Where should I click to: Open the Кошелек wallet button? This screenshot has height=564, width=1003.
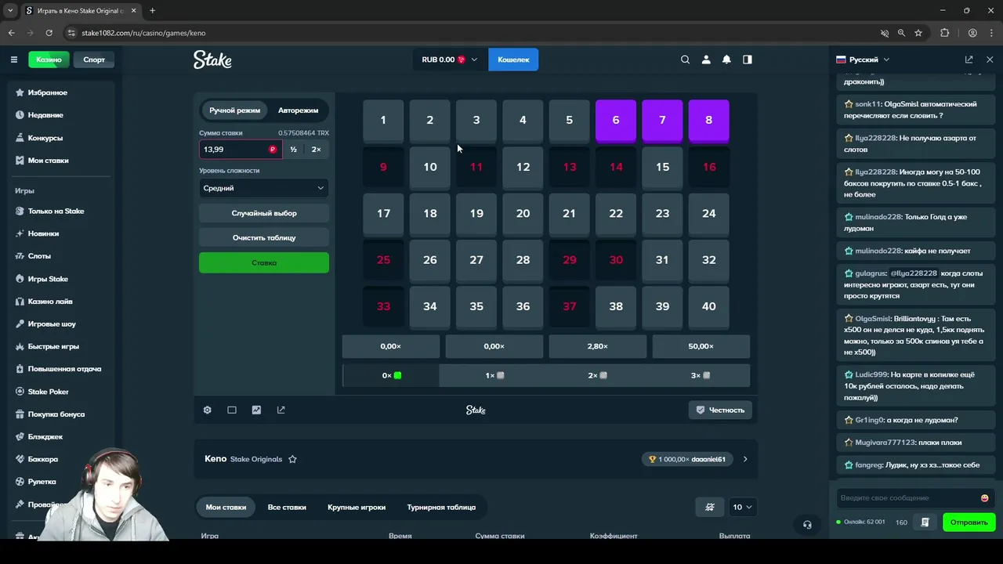513,60
